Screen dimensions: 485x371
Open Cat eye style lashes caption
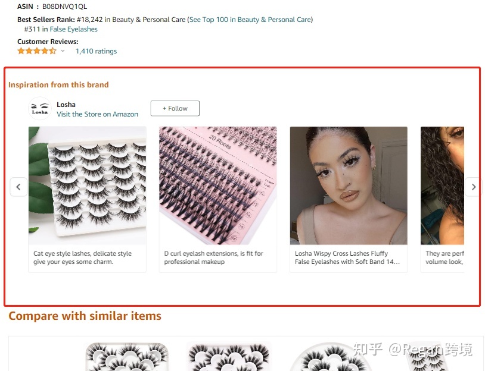(x=83, y=257)
